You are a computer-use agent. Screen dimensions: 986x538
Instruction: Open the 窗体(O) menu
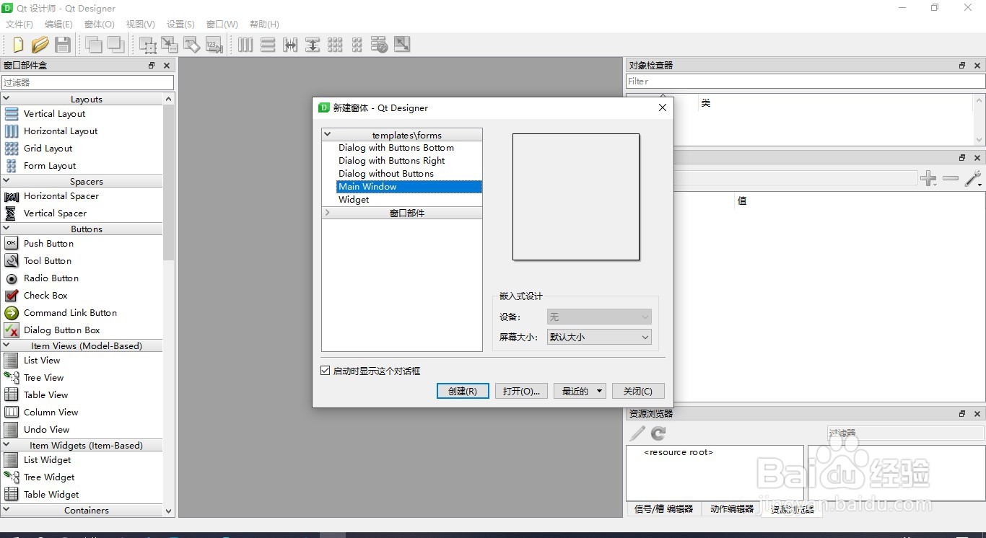[100, 24]
